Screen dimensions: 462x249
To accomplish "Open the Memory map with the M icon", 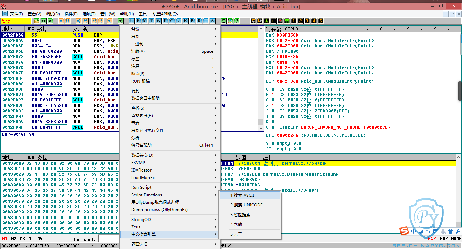I will pos(145,21).
